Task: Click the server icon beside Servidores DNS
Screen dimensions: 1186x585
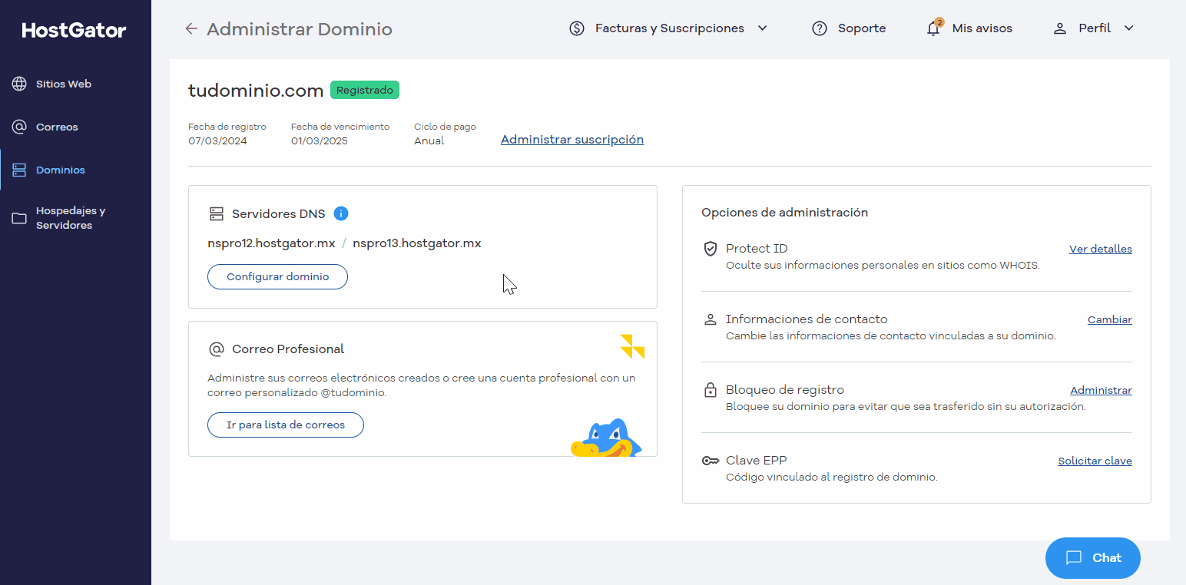Action: point(216,213)
